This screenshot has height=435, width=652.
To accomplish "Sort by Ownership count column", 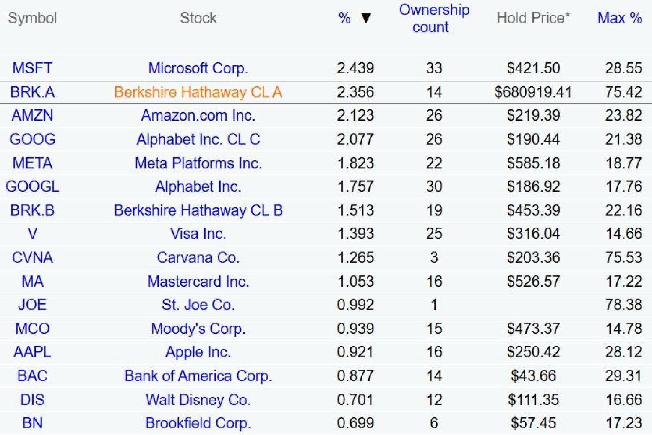I will 434,18.
